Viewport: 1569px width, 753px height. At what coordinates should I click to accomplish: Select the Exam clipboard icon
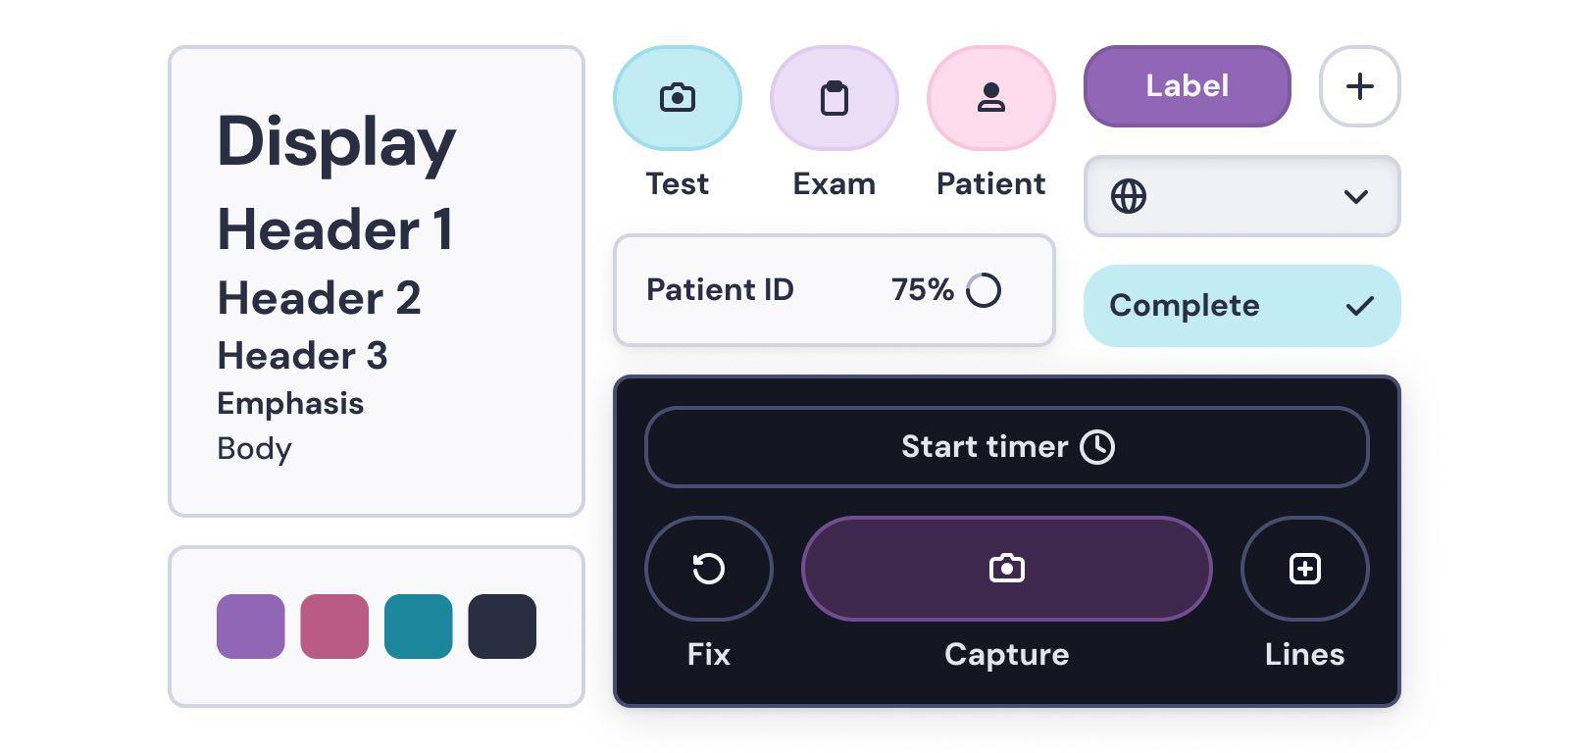point(834,98)
